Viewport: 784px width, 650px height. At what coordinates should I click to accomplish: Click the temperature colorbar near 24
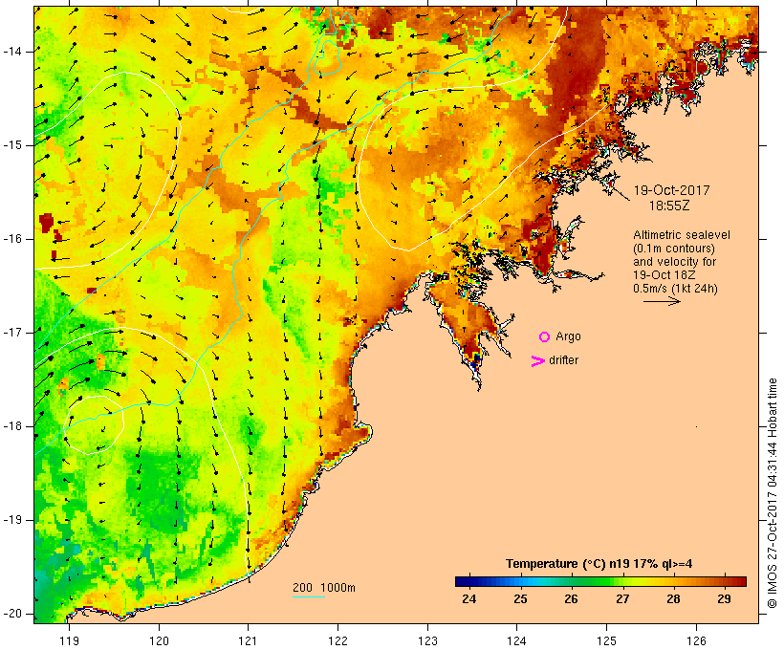click(469, 581)
